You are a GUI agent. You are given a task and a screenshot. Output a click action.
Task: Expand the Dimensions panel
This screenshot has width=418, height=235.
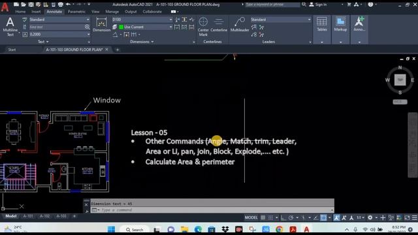[x=142, y=42]
